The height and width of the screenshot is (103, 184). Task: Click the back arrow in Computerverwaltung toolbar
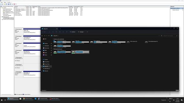coord(1,4)
